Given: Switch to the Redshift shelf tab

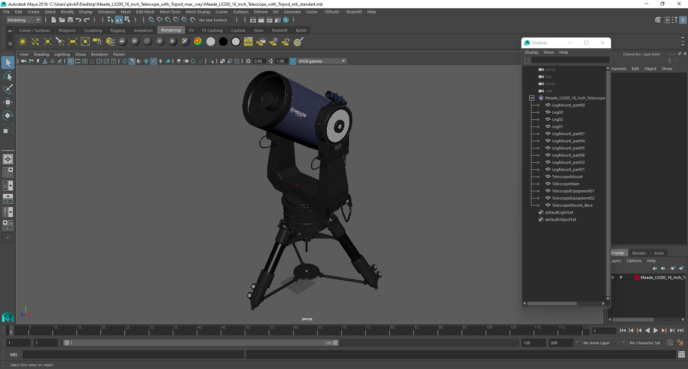Looking at the screenshot, I should [x=279, y=30].
